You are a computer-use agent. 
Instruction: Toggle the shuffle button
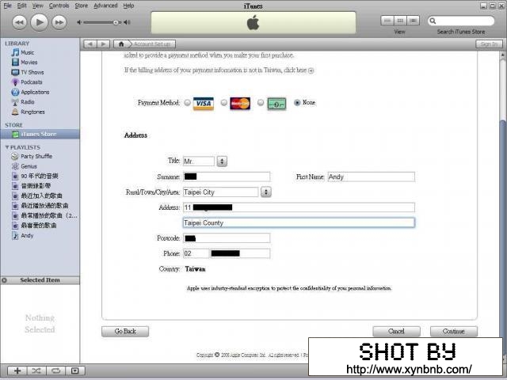[36, 370]
